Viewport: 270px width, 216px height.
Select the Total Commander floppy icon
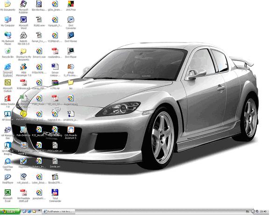pyautogui.click(x=55, y=193)
